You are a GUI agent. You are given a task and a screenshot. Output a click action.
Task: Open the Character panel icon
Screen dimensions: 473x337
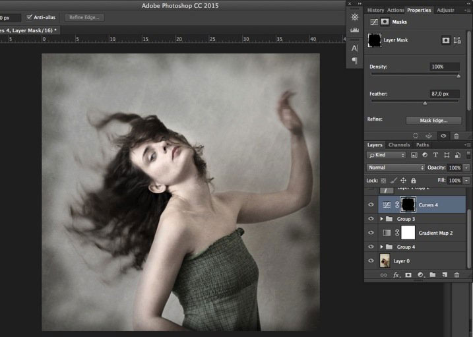[355, 47]
